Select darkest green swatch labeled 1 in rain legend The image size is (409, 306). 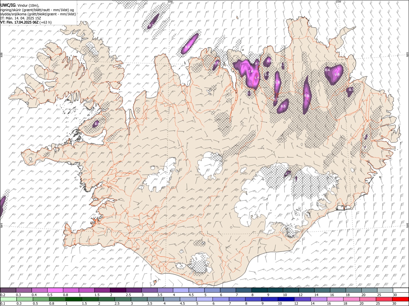pos(74,299)
